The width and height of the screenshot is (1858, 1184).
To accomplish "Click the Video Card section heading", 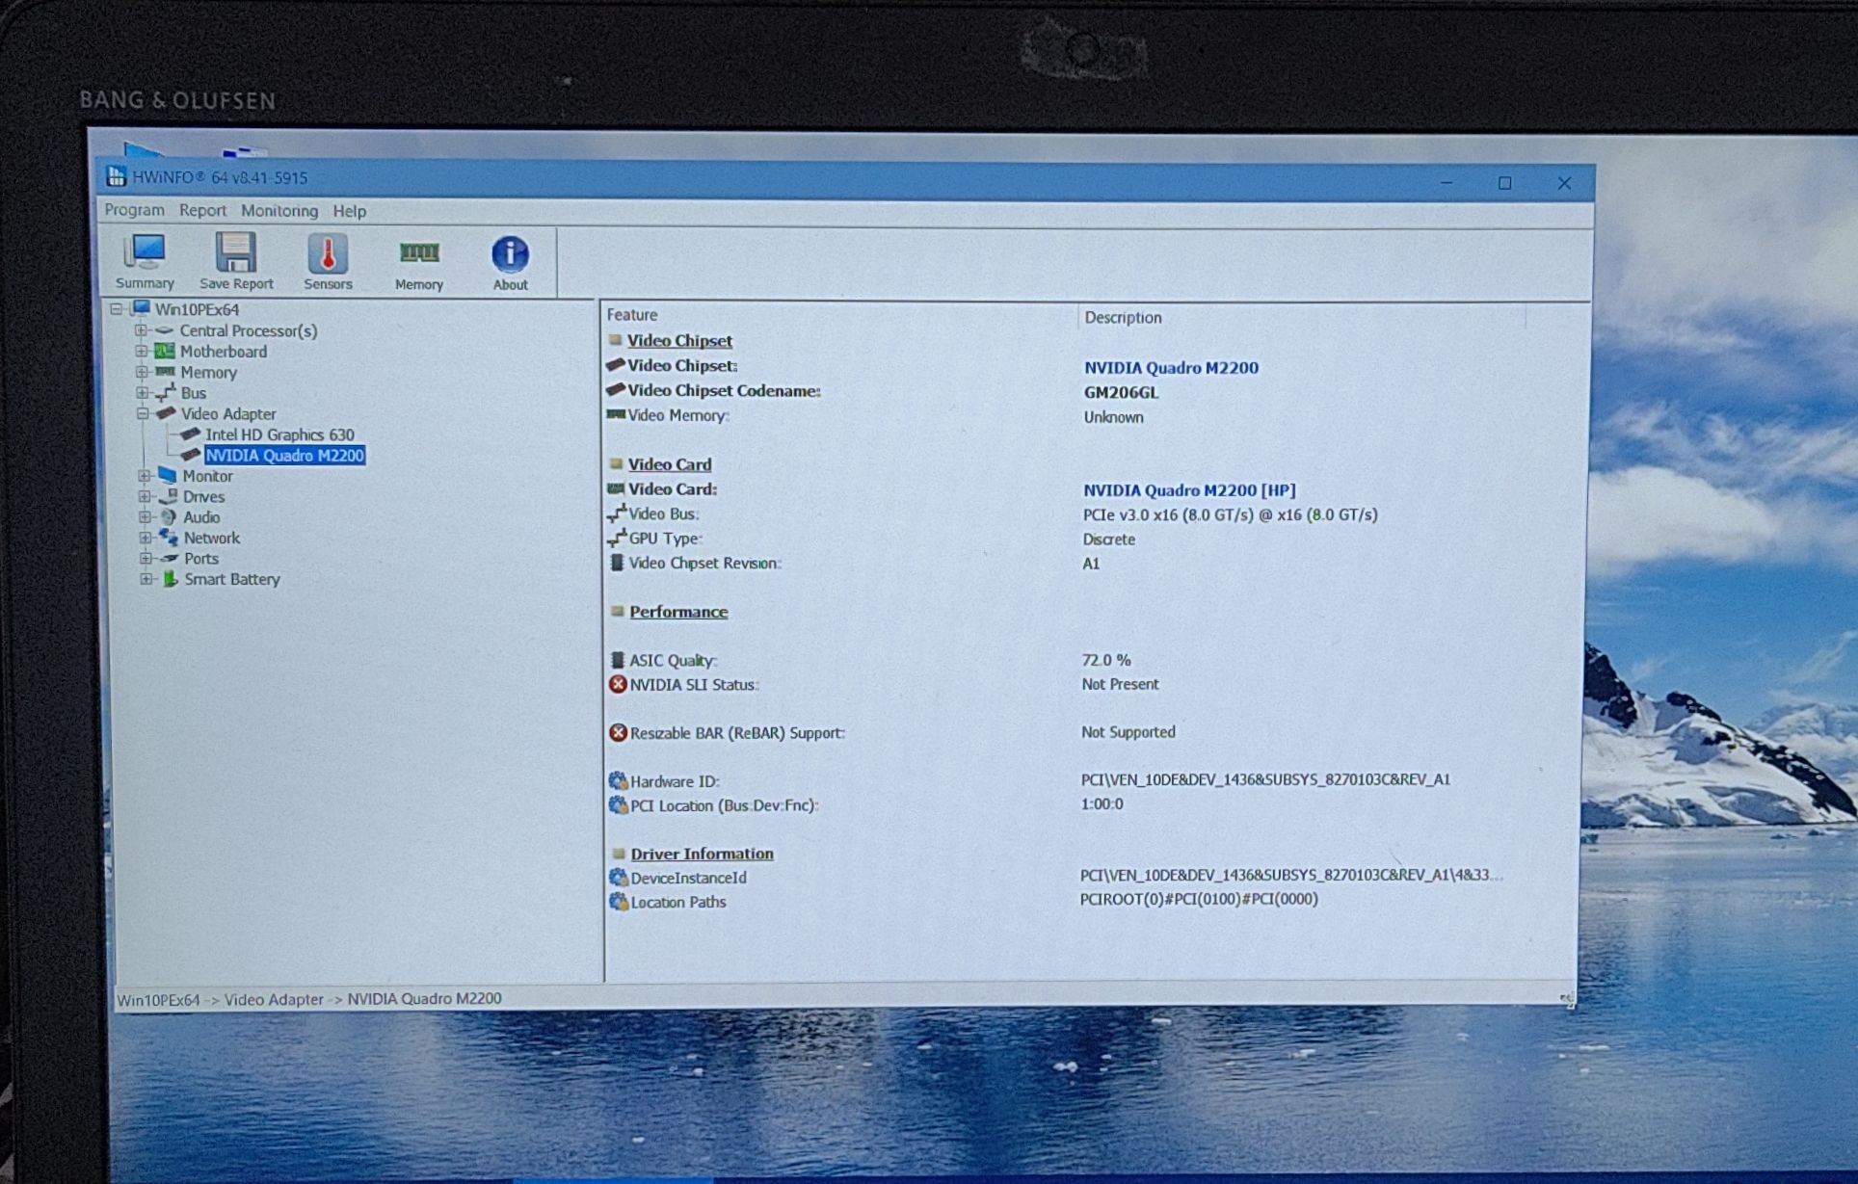I will (x=670, y=464).
